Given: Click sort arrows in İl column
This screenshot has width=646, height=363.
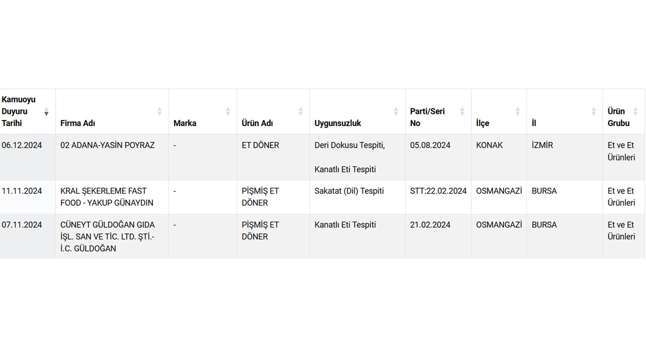Looking at the screenshot, I should tap(594, 111).
